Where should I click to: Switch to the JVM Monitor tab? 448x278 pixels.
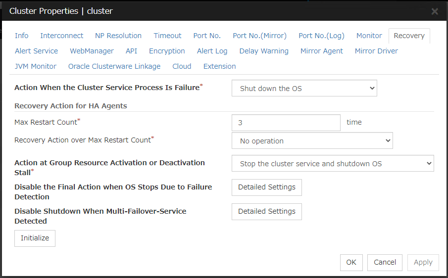[36, 66]
